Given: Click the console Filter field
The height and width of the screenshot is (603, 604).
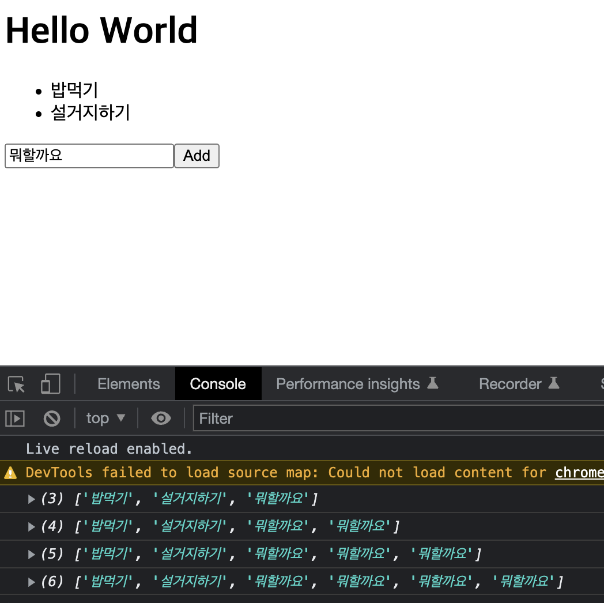Looking at the screenshot, I should point(398,419).
